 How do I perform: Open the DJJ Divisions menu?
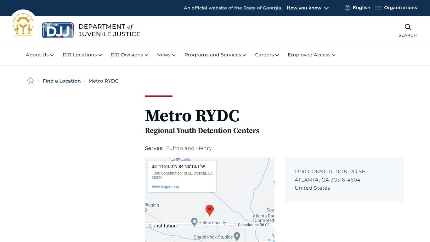click(x=129, y=55)
